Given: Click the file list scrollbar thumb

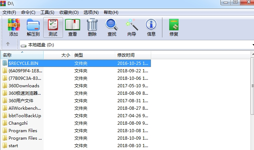Looking at the screenshot, I should pos(253,86).
